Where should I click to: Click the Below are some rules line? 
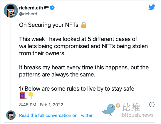coord(77,89)
